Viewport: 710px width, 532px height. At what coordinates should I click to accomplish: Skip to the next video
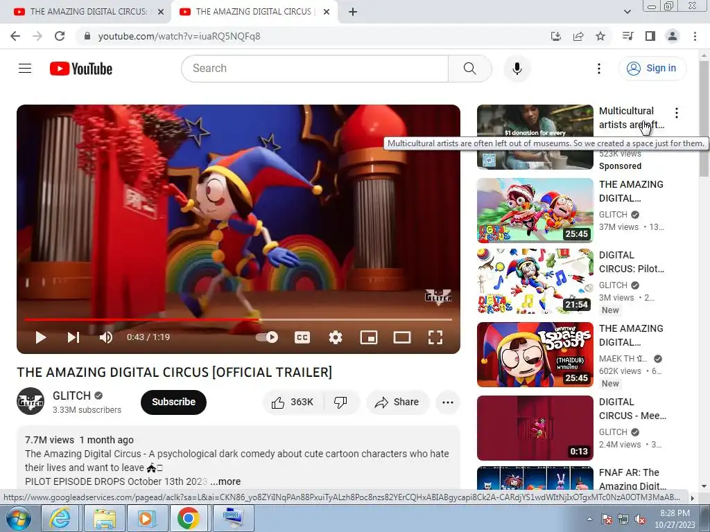click(x=73, y=337)
